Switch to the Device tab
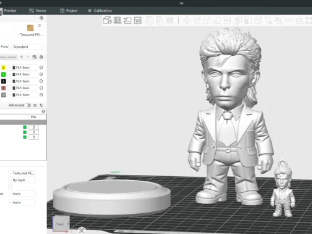The height and width of the screenshot is (234, 312). 38,10
